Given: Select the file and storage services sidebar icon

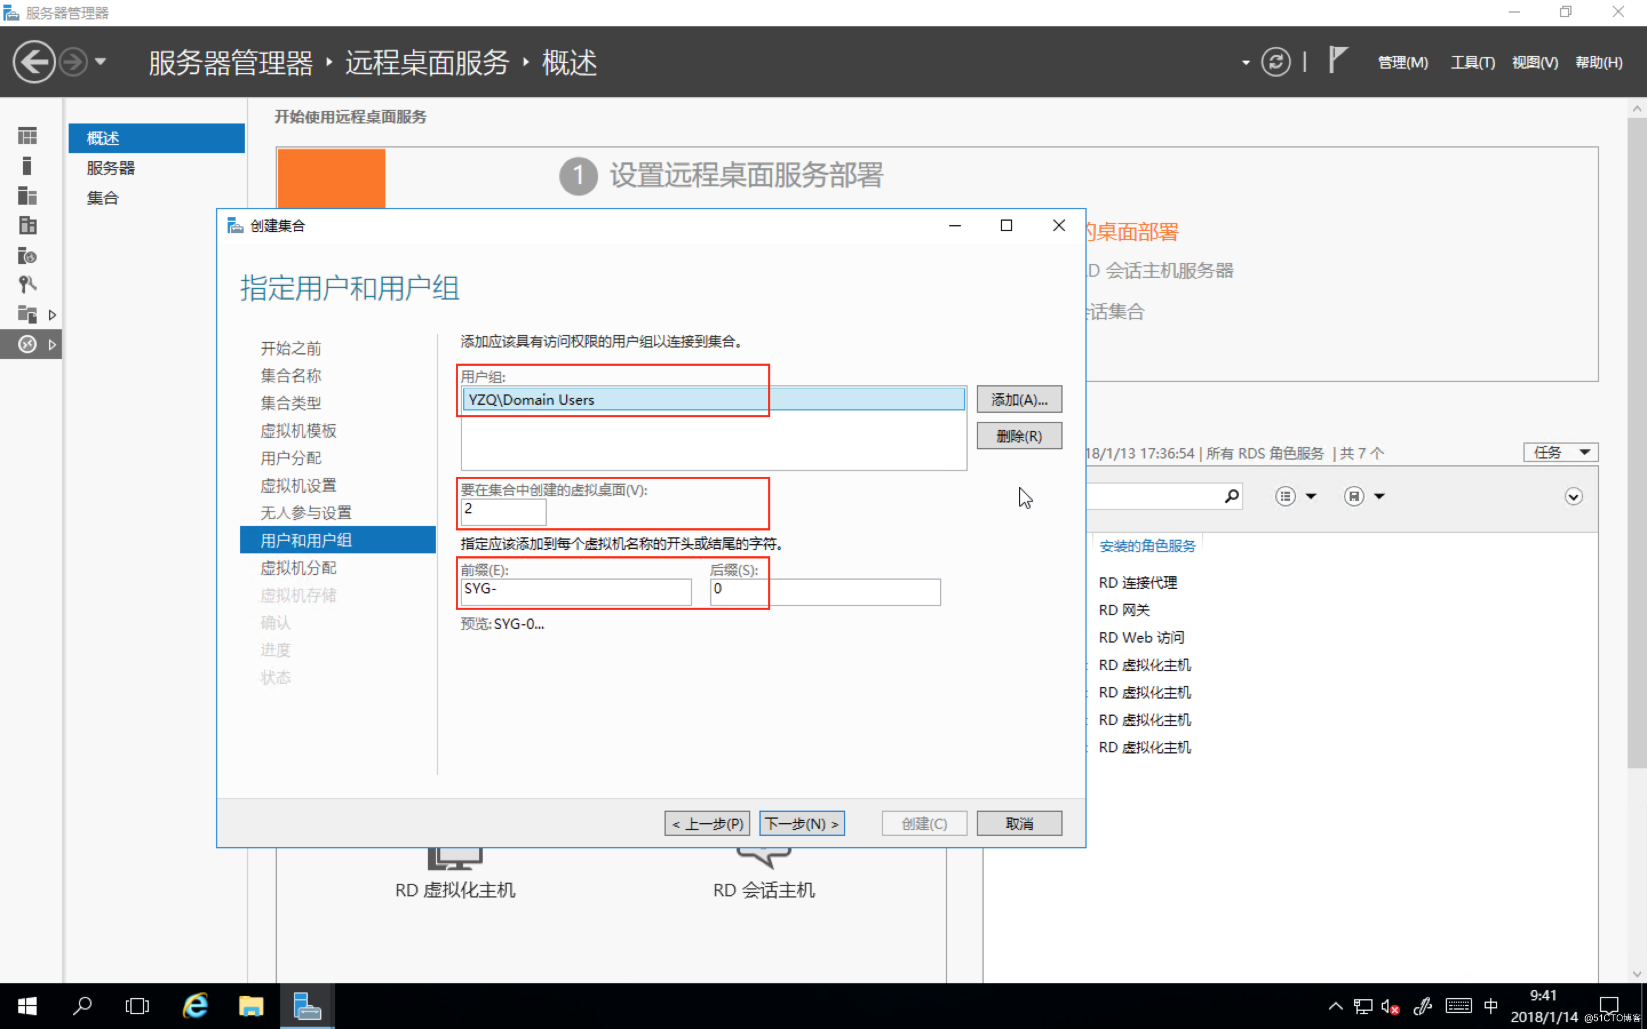Looking at the screenshot, I should click(x=27, y=314).
